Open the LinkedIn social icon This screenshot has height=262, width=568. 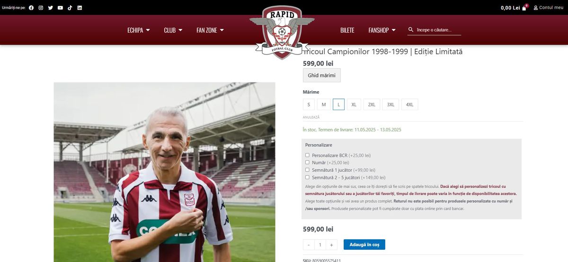(x=80, y=8)
